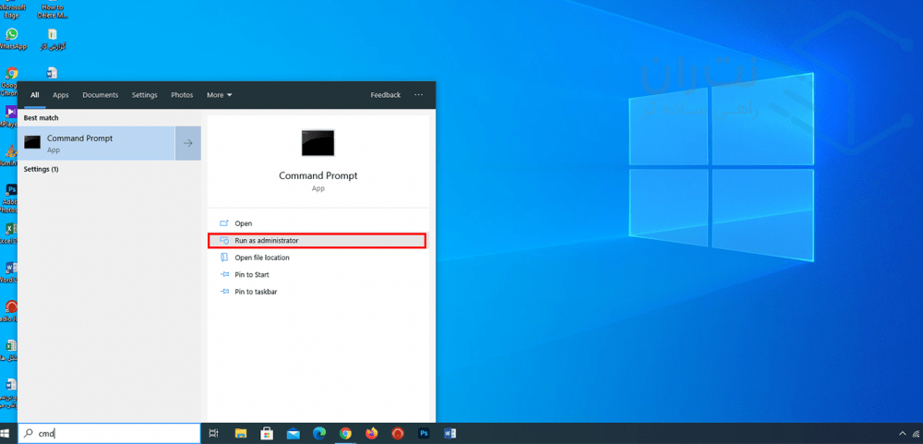Image resolution: width=923 pixels, height=444 pixels.
Task: Click Run as administrator option
Action: (266, 241)
